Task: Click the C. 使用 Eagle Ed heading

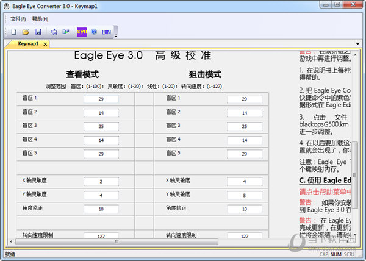Action: pos(325,181)
